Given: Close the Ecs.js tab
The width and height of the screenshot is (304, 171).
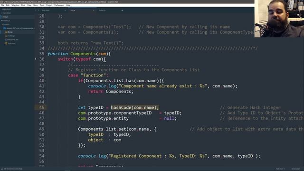Looking at the screenshot, I should 94,10.
